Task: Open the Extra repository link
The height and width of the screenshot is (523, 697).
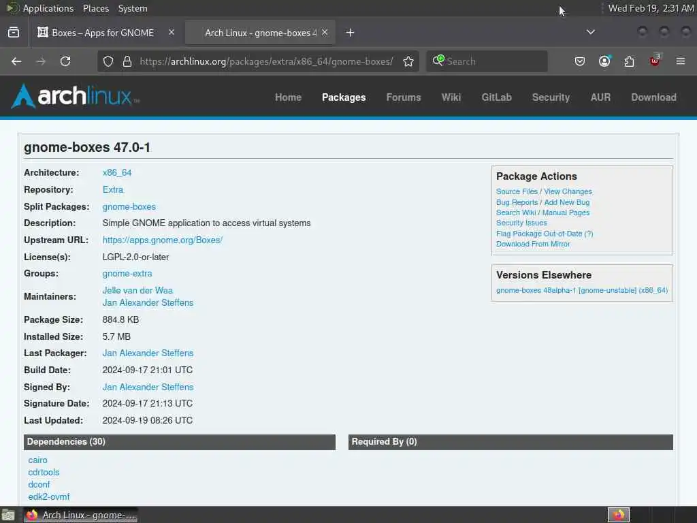Action: coord(113,189)
